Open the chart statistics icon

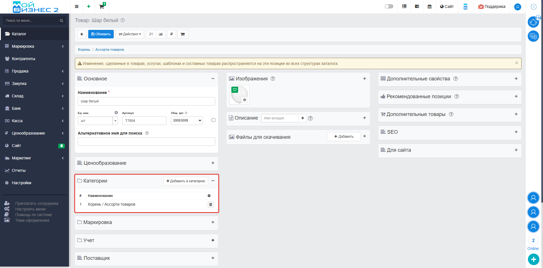point(161,34)
